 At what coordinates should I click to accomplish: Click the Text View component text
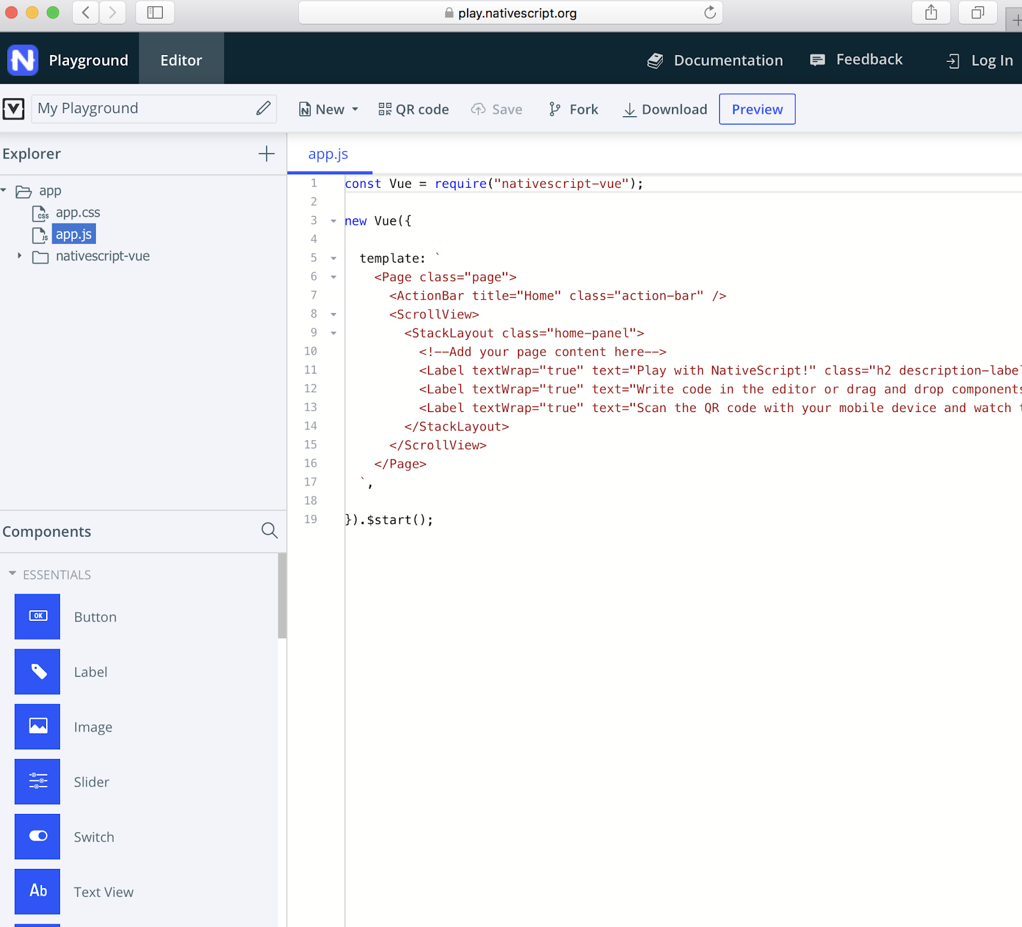coord(103,892)
